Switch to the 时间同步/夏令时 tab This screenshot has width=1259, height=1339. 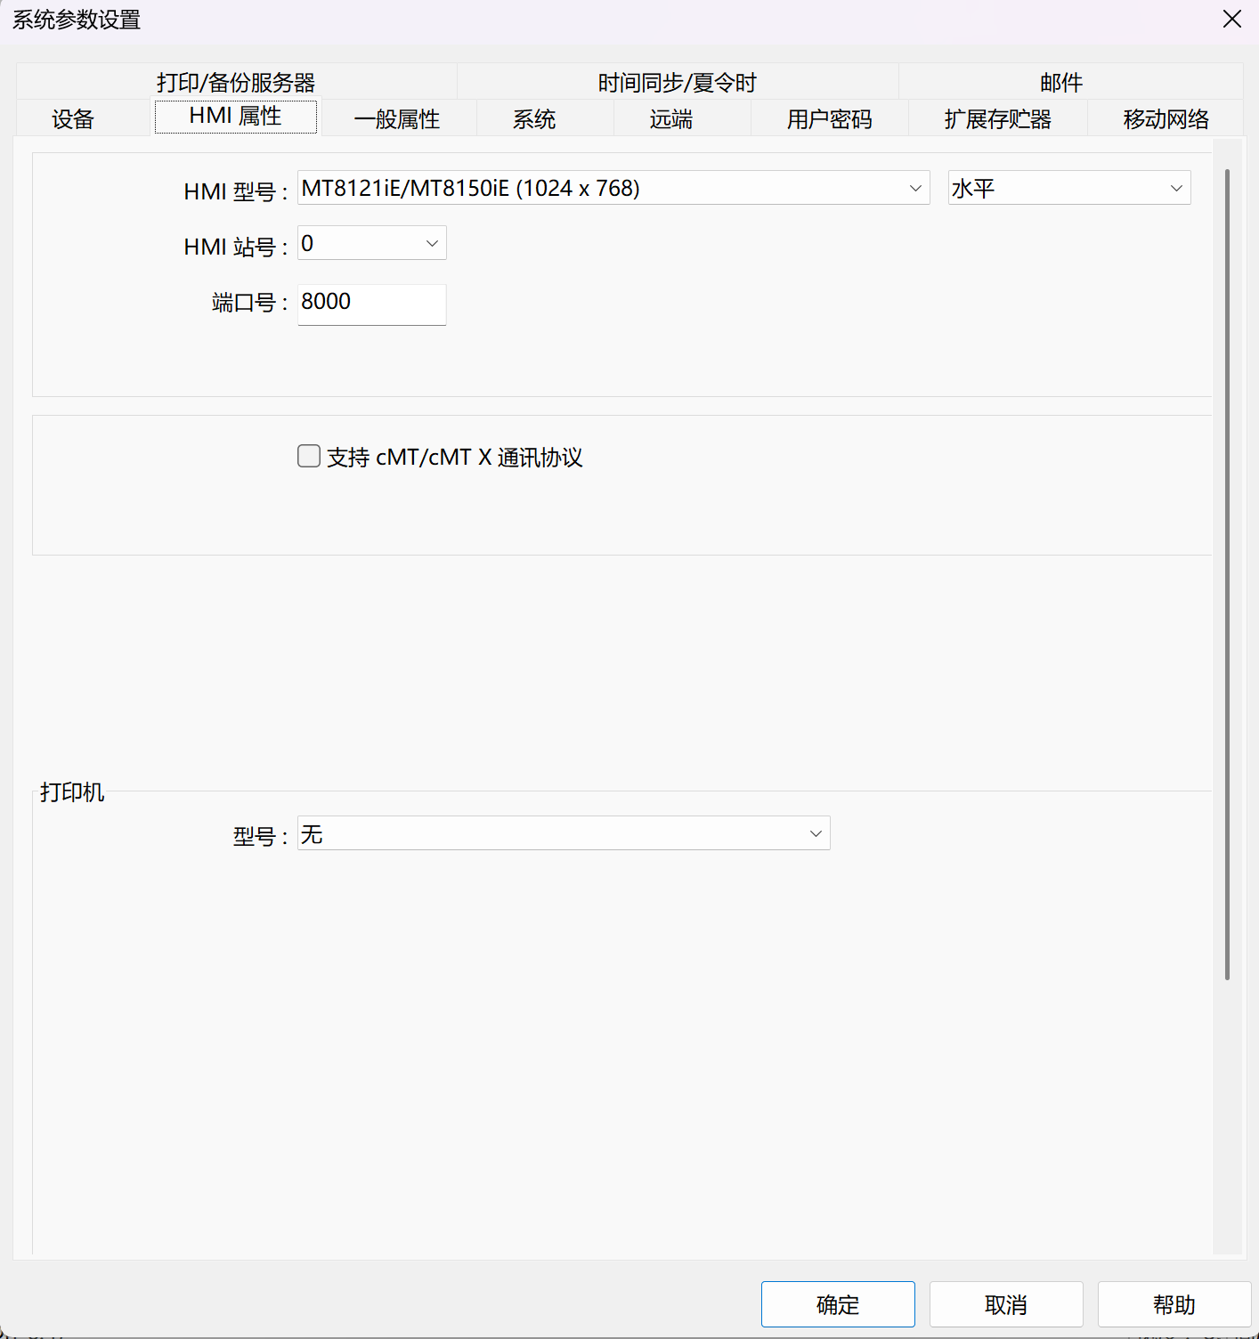(x=677, y=82)
